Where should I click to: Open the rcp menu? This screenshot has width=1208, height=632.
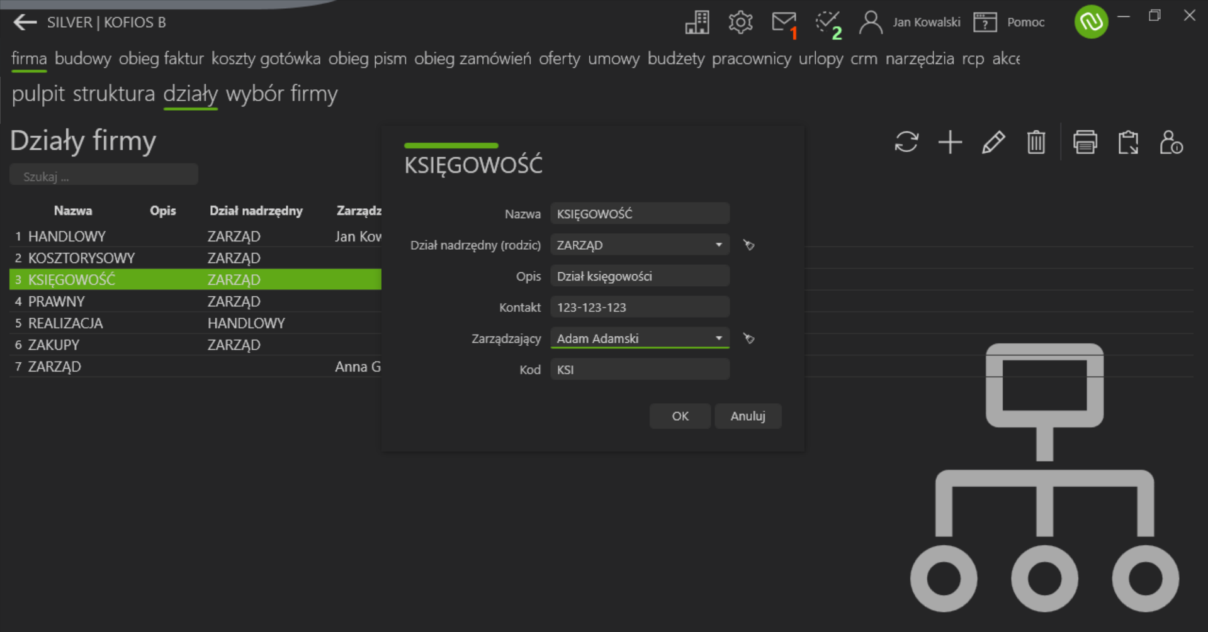973,58
